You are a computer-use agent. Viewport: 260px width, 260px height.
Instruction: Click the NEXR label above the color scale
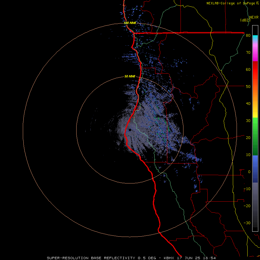pos(254,17)
